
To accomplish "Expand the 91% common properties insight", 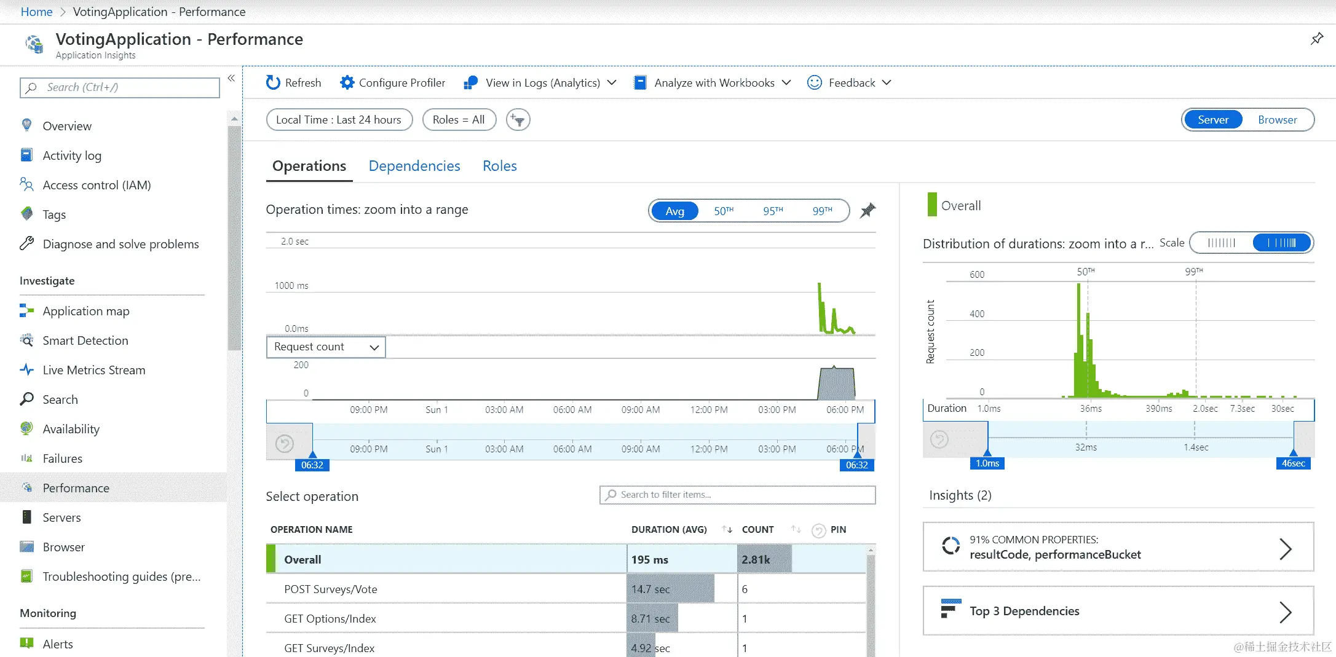I will (1118, 547).
